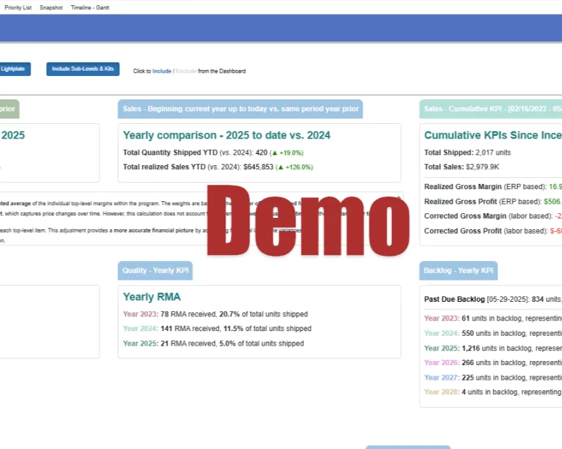Click the blue Include legend text

coord(161,71)
